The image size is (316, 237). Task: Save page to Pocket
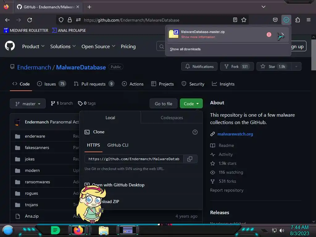(275, 20)
